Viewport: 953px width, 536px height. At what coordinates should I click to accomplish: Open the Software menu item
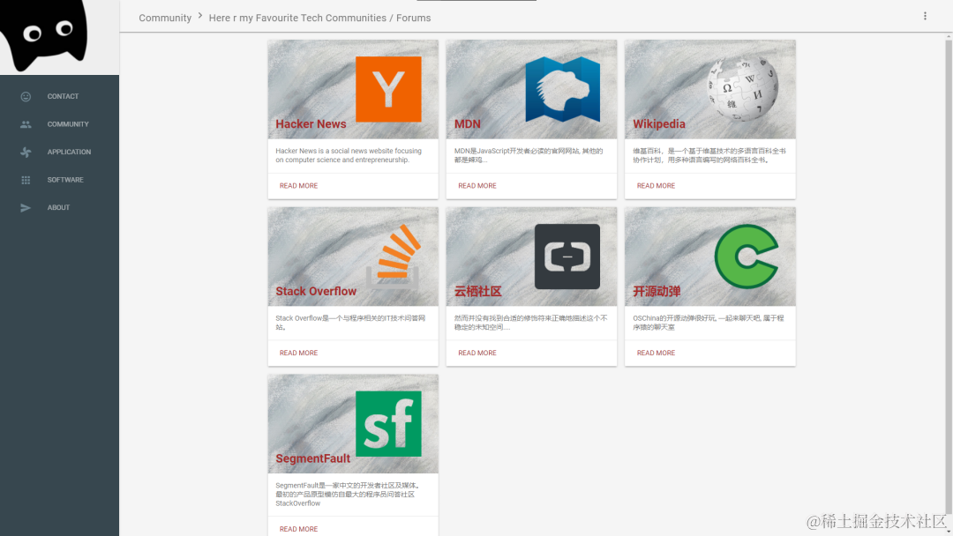click(60, 180)
